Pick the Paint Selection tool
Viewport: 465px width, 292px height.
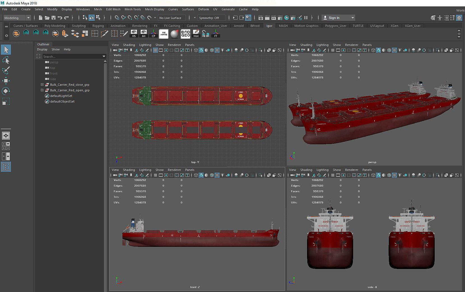tap(6, 70)
